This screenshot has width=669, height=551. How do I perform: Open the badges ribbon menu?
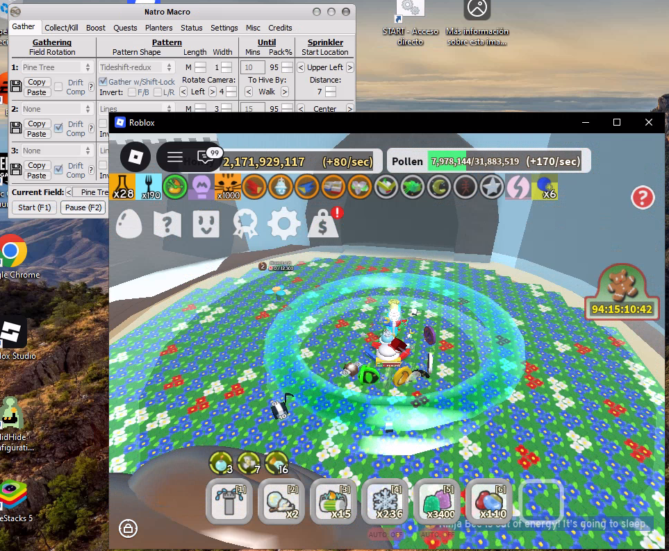[x=245, y=223]
